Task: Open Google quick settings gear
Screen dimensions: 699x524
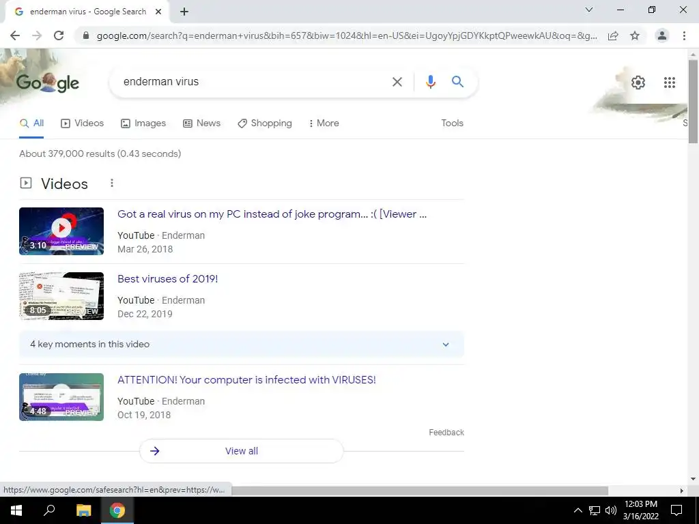Action: (638, 83)
